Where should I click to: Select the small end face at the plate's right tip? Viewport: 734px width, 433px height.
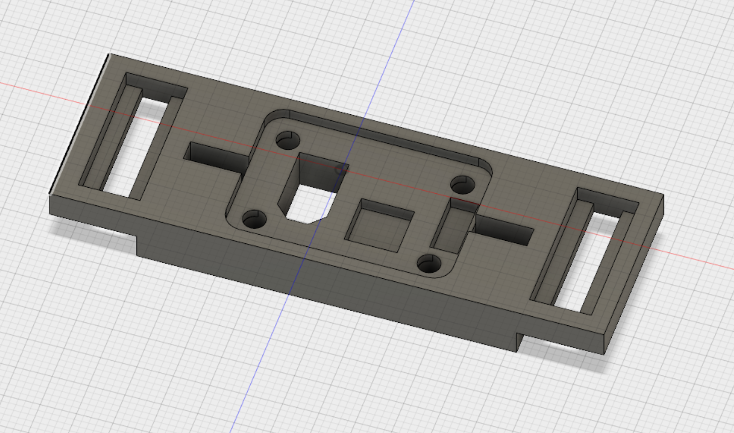[x=634, y=274]
